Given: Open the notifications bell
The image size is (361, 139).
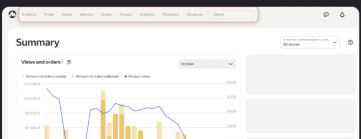Looking at the screenshot, I should (x=342, y=15).
